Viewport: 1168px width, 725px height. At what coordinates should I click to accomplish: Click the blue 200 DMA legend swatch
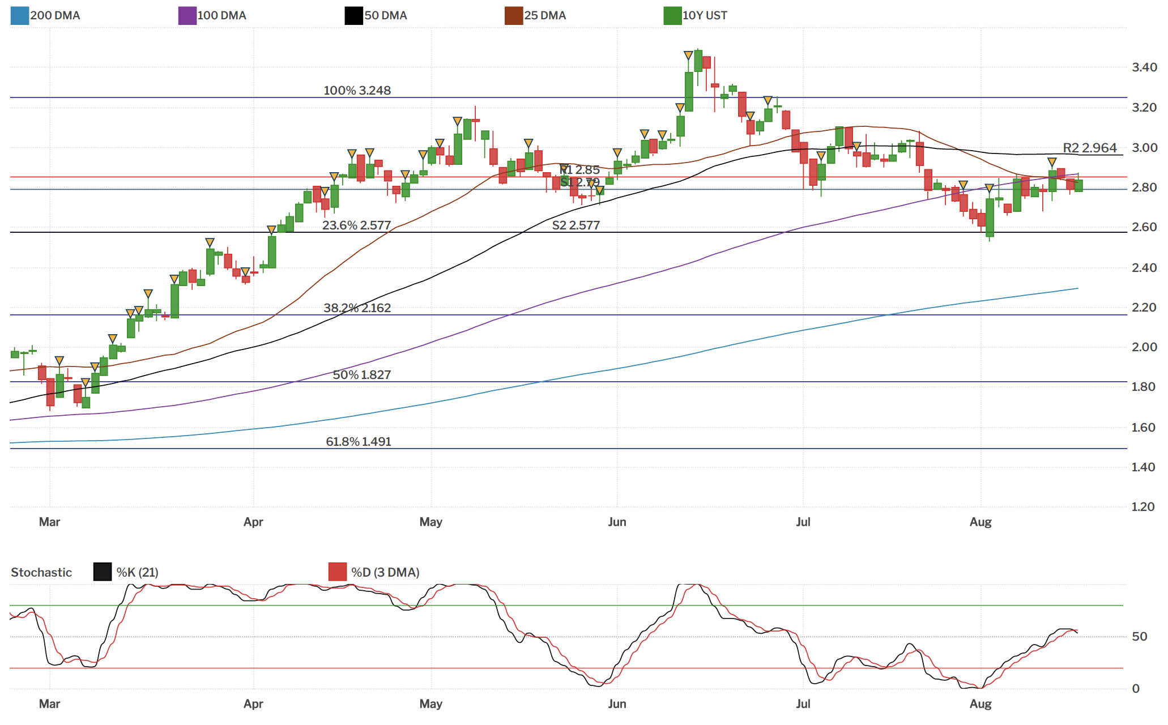click(19, 15)
